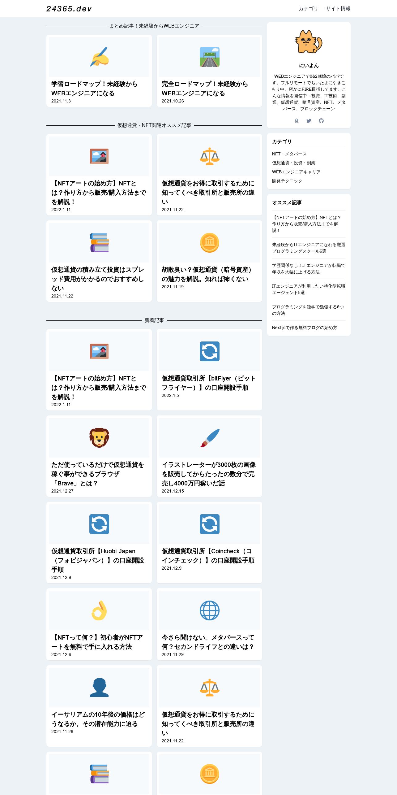397x795 pixels.
Task: Open イラストレーターが3000枚 article title
Action: 209,474
